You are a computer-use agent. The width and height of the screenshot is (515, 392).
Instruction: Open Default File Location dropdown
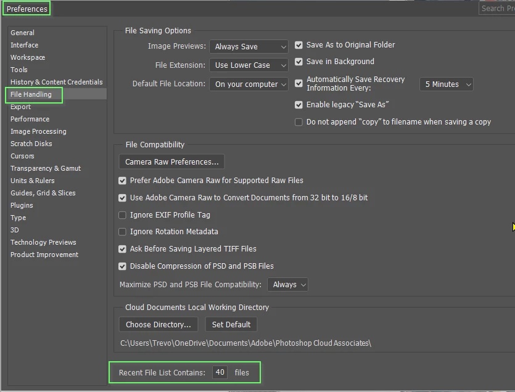[249, 84]
